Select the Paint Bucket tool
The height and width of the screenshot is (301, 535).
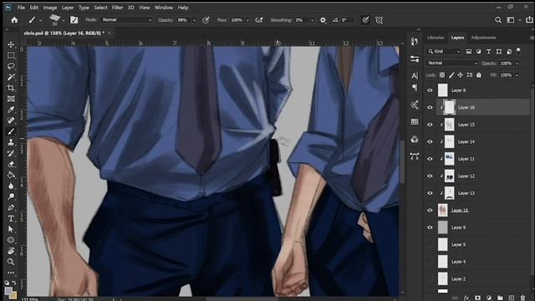[x=11, y=175]
